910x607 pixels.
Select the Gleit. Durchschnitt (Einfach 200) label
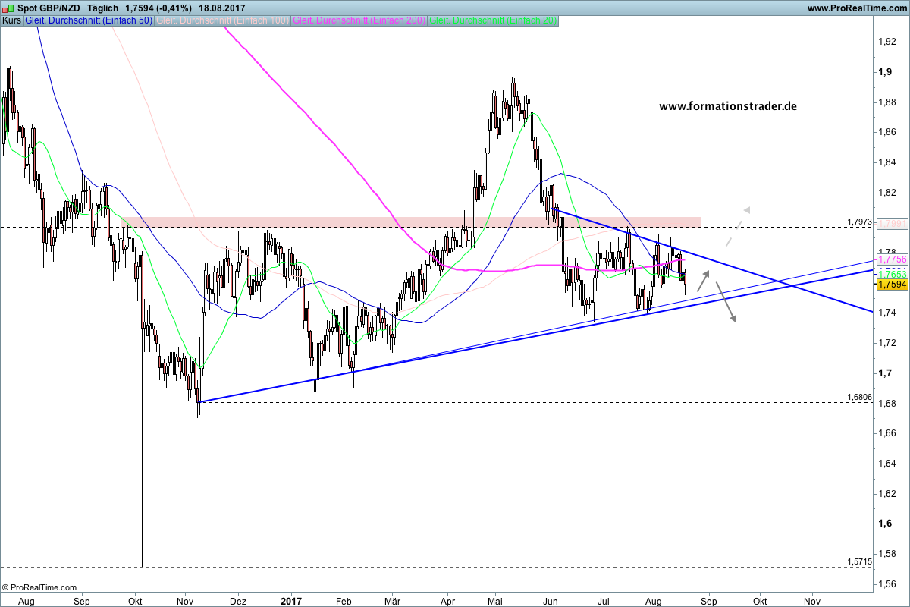(359, 20)
